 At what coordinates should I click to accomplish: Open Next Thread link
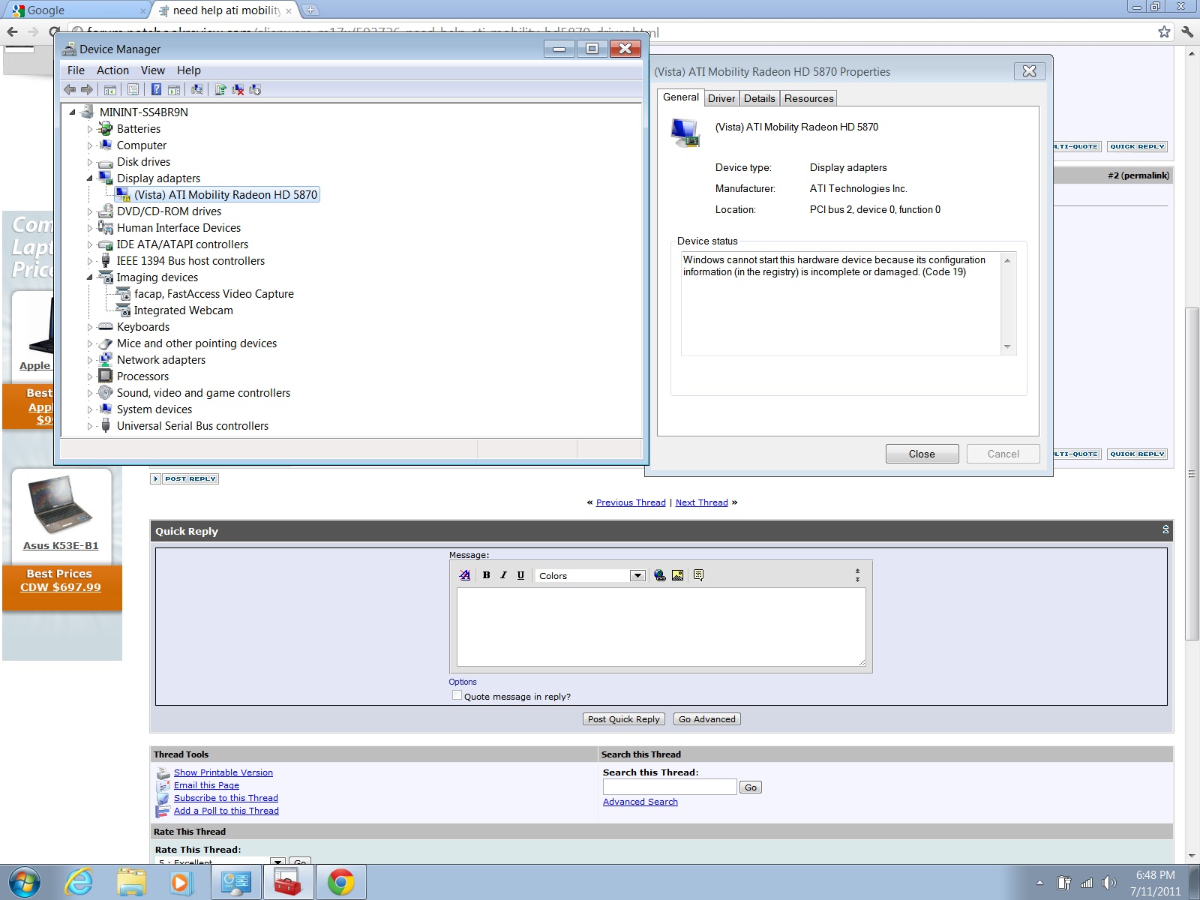702,502
